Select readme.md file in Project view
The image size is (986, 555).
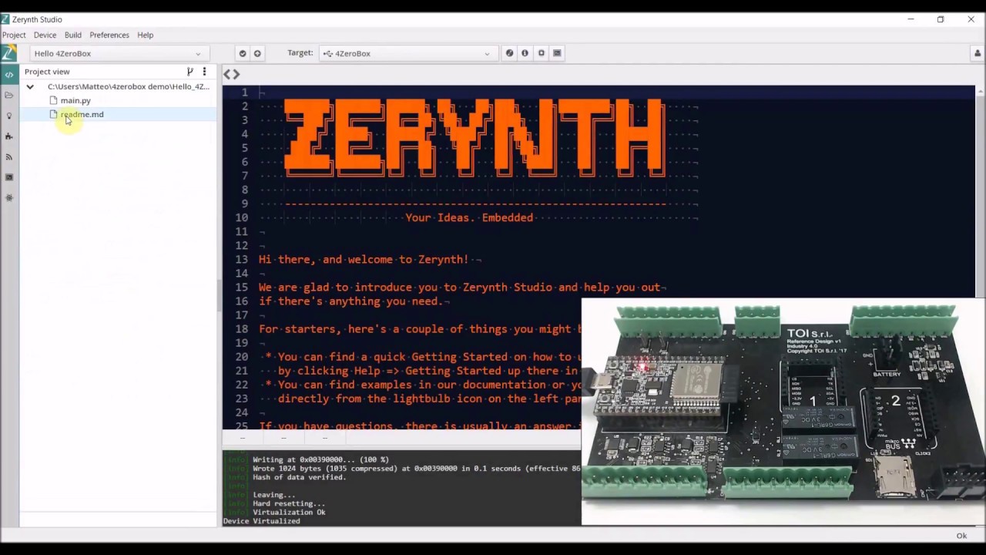coord(82,114)
